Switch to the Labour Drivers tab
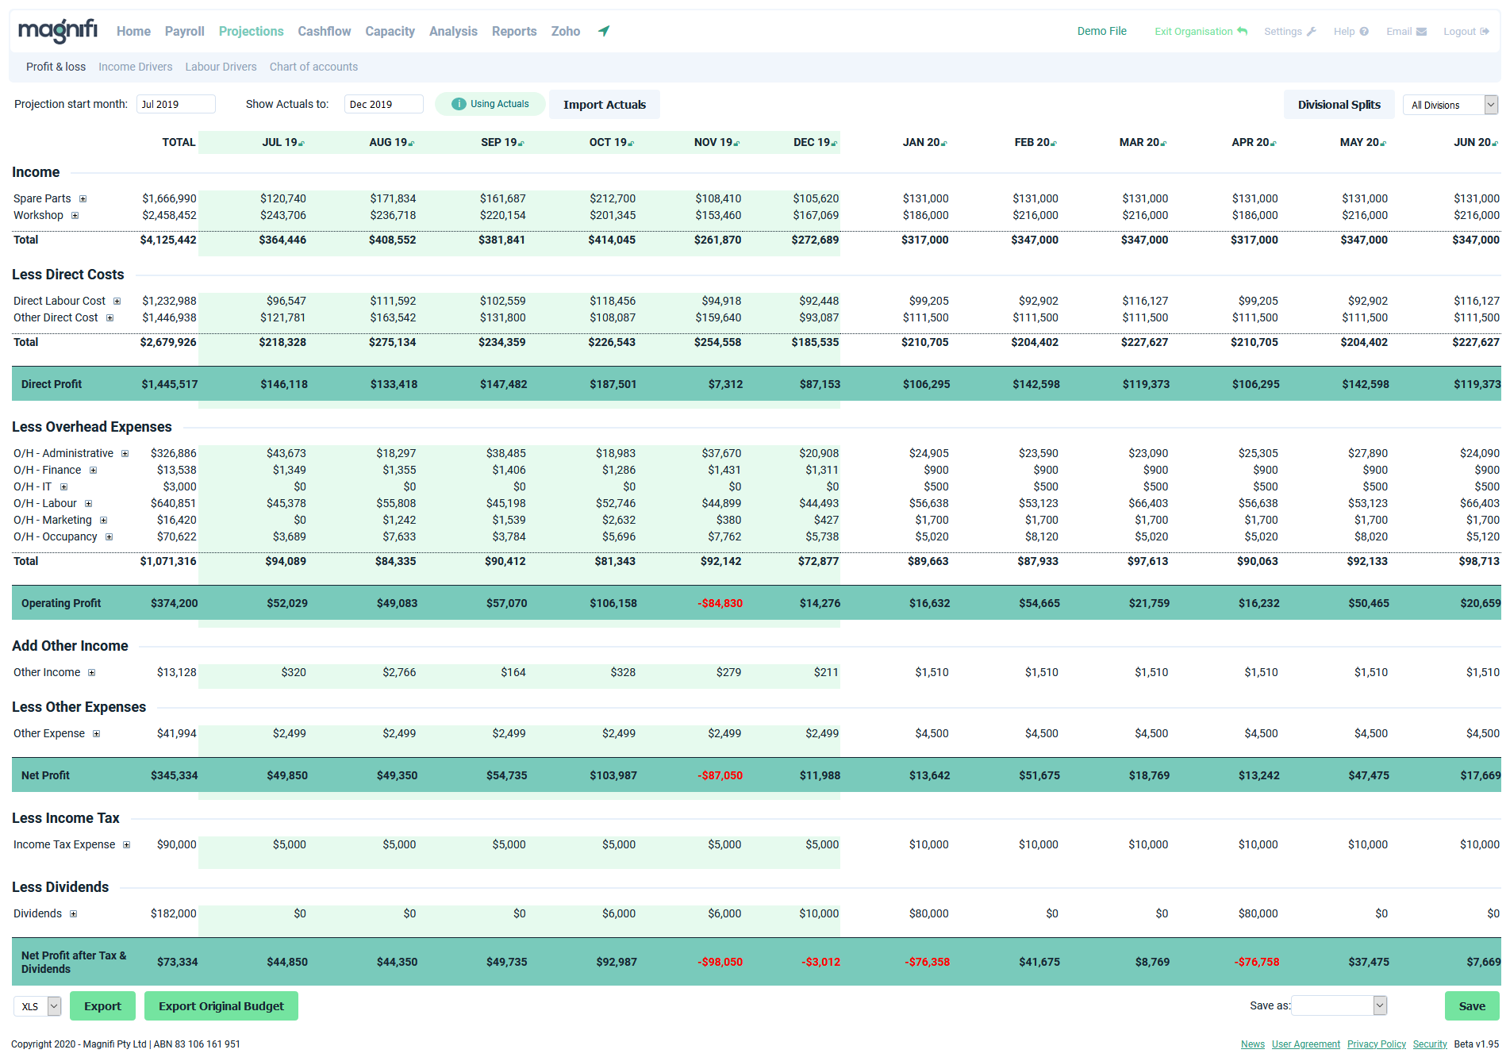This screenshot has height=1061, width=1510. pyautogui.click(x=221, y=67)
